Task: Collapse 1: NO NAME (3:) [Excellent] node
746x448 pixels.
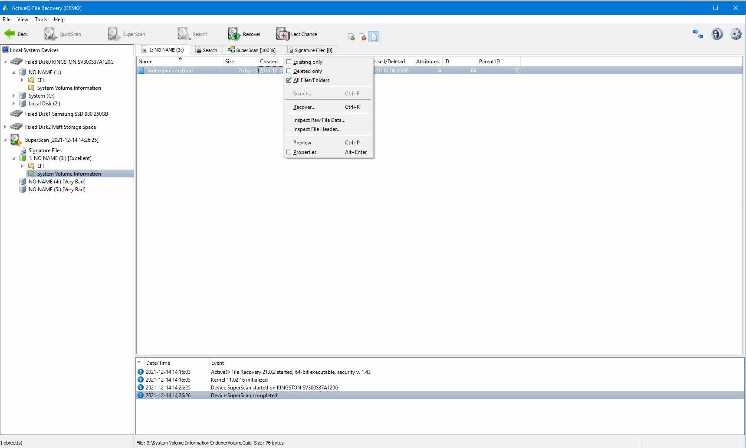Action: pyautogui.click(x=14, y=158)
